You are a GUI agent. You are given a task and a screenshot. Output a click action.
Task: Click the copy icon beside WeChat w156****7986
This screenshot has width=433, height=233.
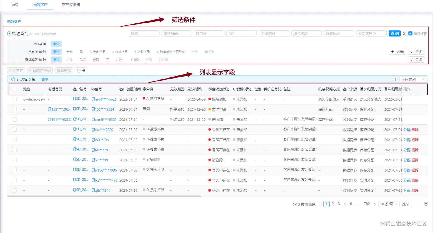coord(93,170)
